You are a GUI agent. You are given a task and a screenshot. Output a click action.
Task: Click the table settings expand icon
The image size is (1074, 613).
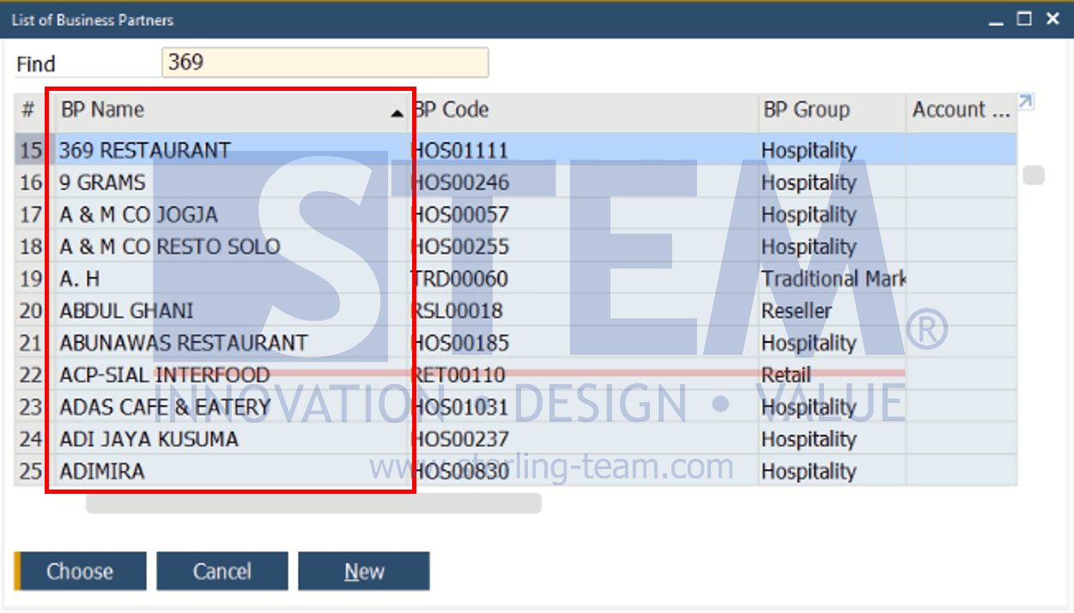[1026, 102]
